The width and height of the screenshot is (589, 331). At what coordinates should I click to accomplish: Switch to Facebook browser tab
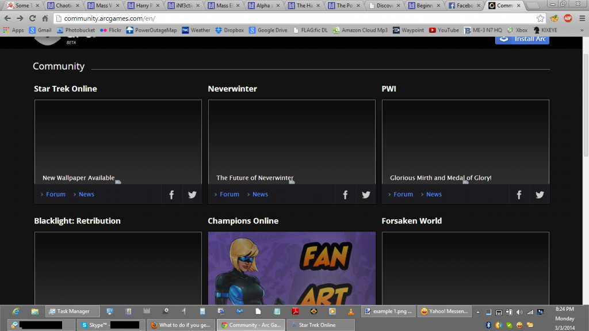click(464, 5)
